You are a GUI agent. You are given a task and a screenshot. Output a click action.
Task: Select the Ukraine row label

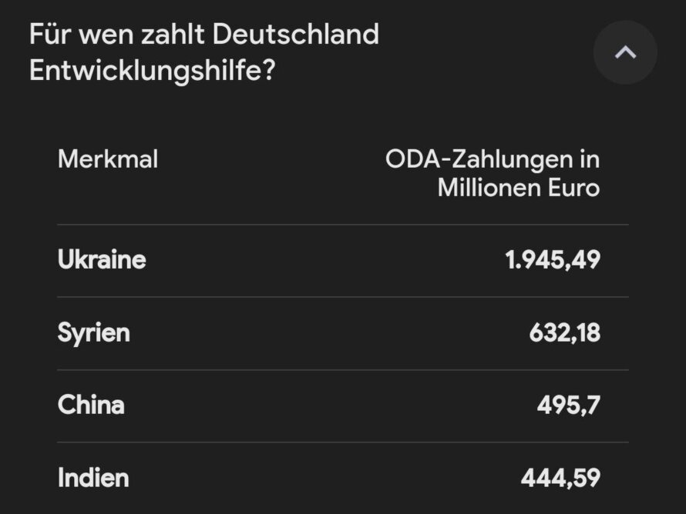pyautogui.click(x=102, y=260)
